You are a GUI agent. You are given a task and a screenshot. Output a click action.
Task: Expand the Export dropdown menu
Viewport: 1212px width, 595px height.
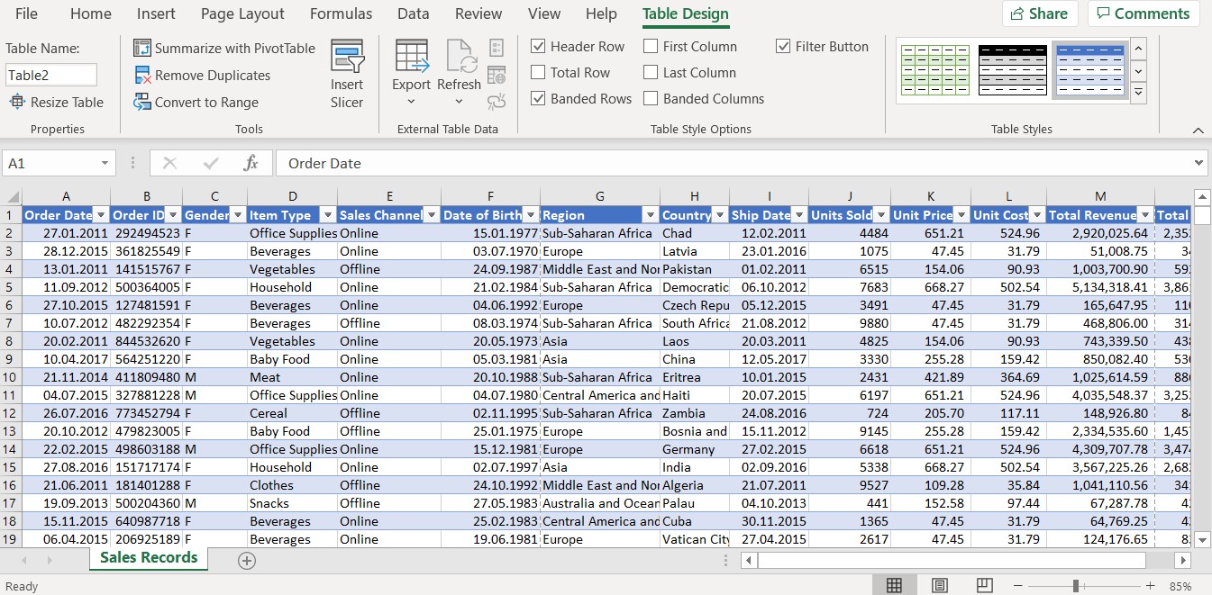tap(411, 102)
